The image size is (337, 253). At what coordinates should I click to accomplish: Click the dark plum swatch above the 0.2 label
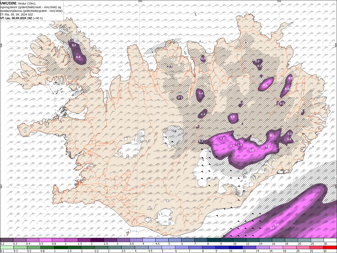[x=7, y=240]
